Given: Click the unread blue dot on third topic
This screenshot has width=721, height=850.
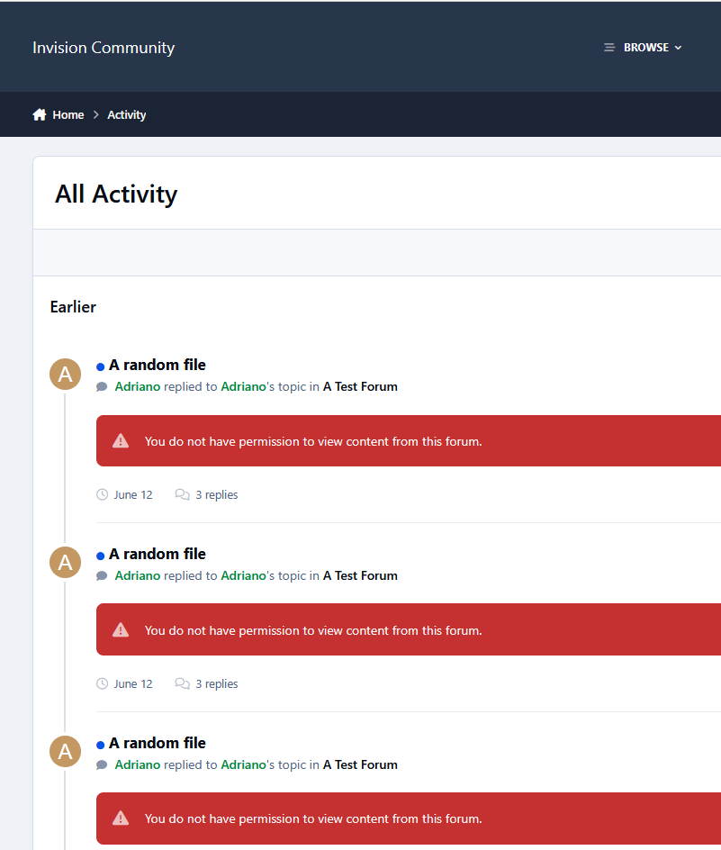Looking at the screenshot, I should tap(100, 745).
